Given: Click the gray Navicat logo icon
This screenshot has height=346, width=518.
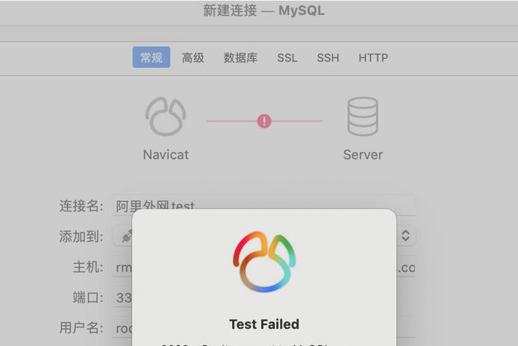Looking at the screenshot, I should pos(166,116).
